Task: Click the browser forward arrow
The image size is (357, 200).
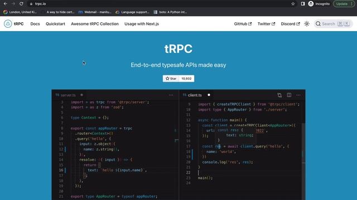Action: (13, 4)
